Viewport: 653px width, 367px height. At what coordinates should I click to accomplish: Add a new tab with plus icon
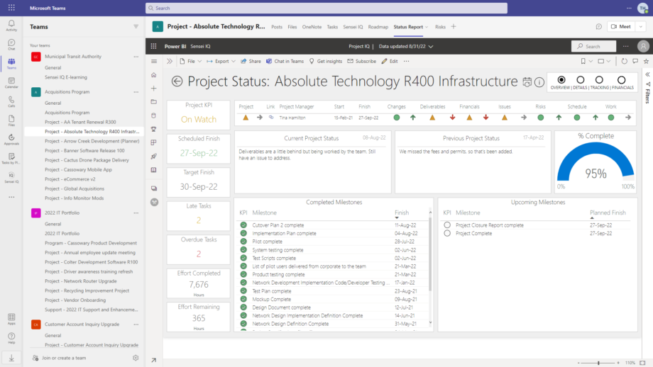[x=454, y=27]
